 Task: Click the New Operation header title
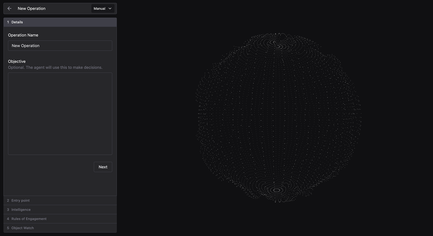click(32, 9)
